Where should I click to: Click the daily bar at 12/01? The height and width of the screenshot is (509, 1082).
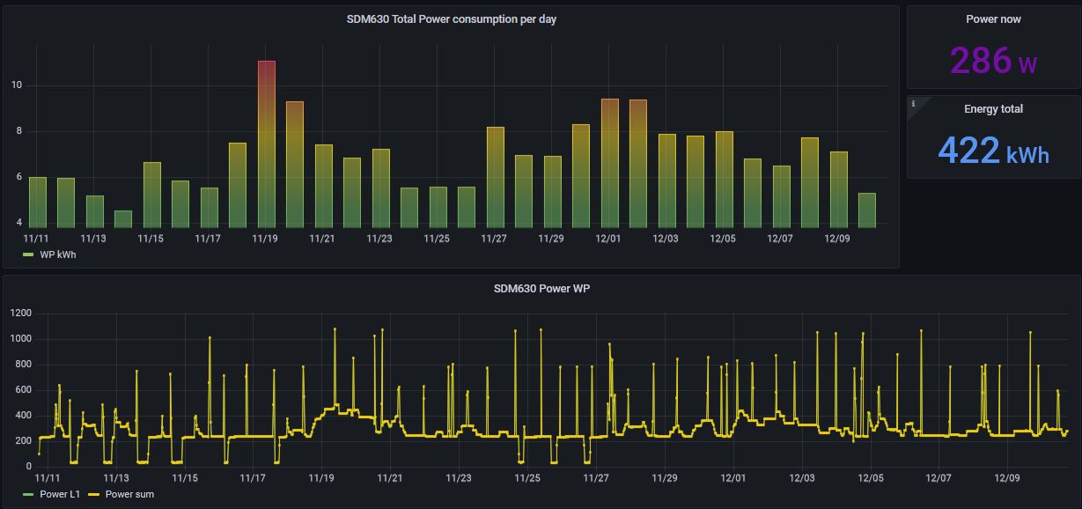[x=609, y=163]
